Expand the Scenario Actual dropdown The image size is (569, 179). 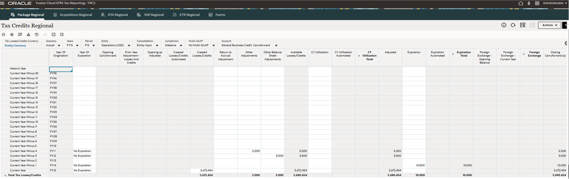coord(59,46)
